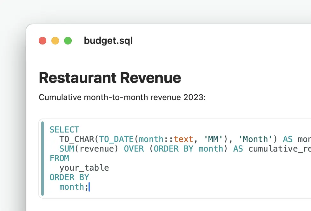Click the TO_CHAR function in the code

[77, 139]
